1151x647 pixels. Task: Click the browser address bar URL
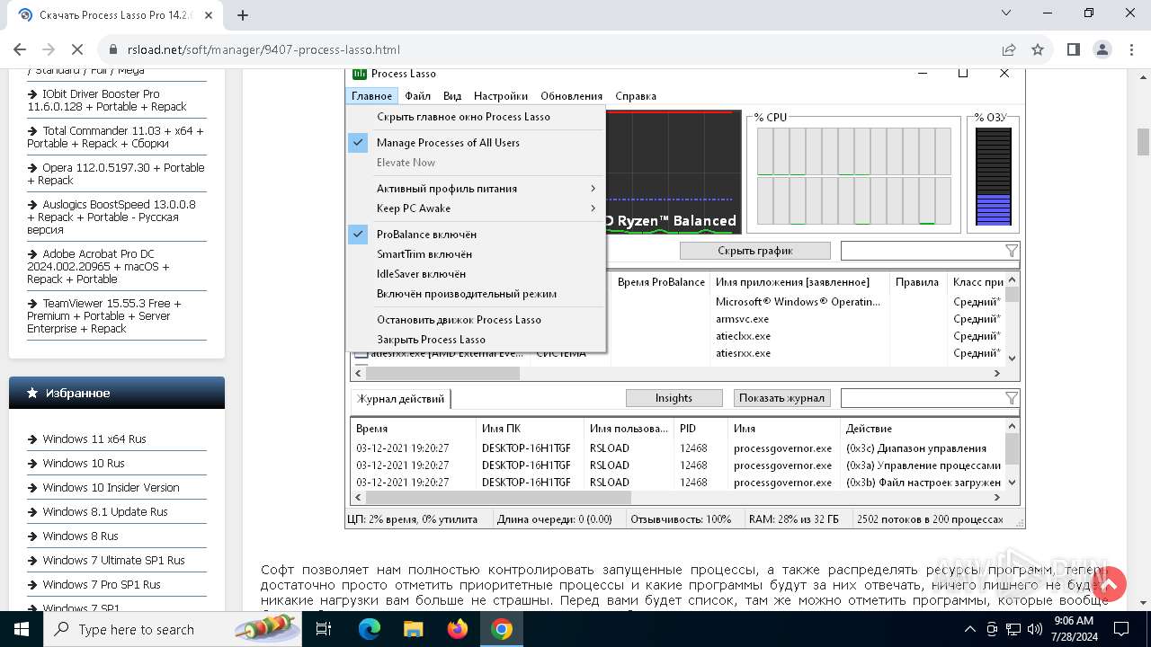pyautogui.click(x=263, y=49)
